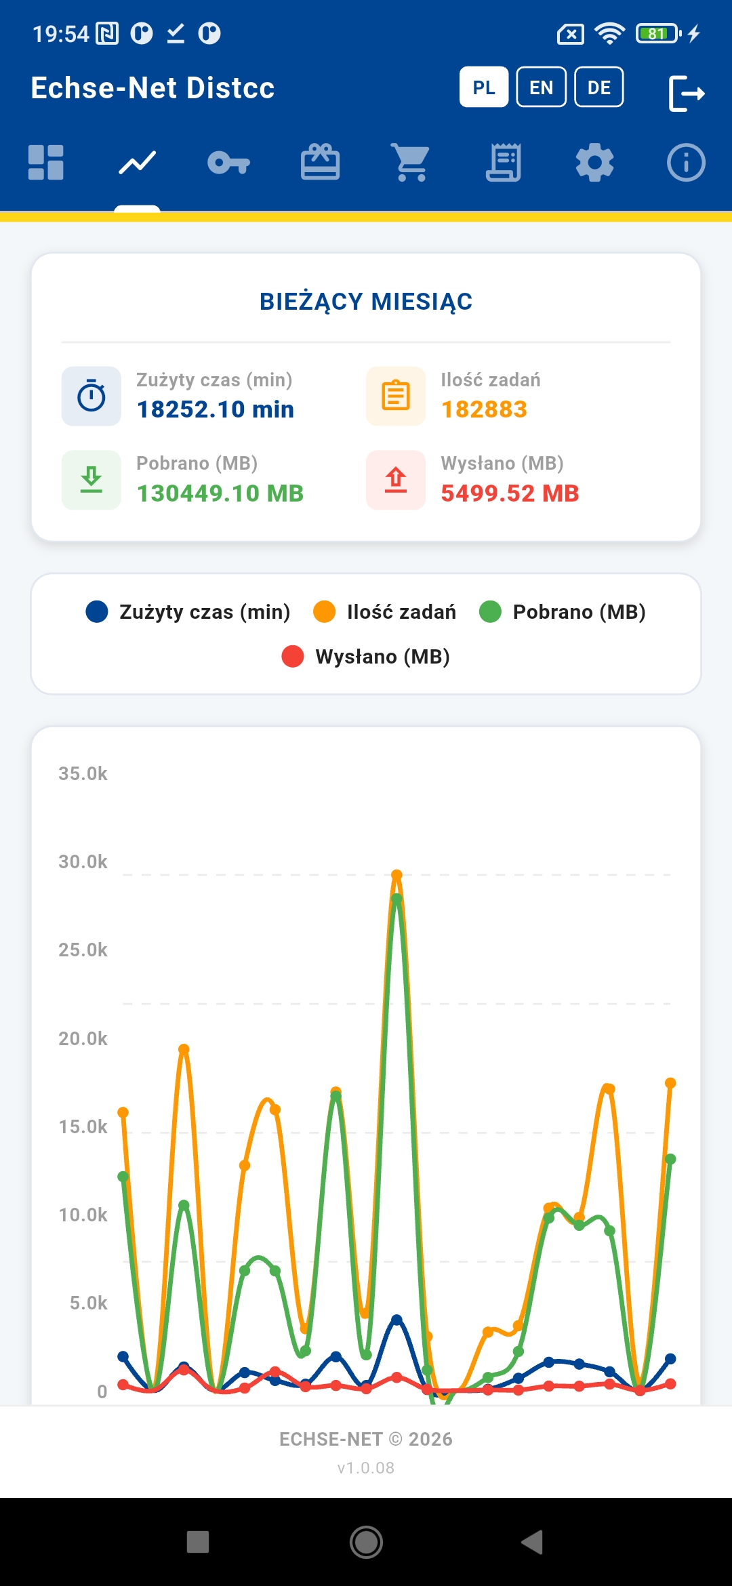
Task: Tap the Android back button
Action: (533, 1543)
